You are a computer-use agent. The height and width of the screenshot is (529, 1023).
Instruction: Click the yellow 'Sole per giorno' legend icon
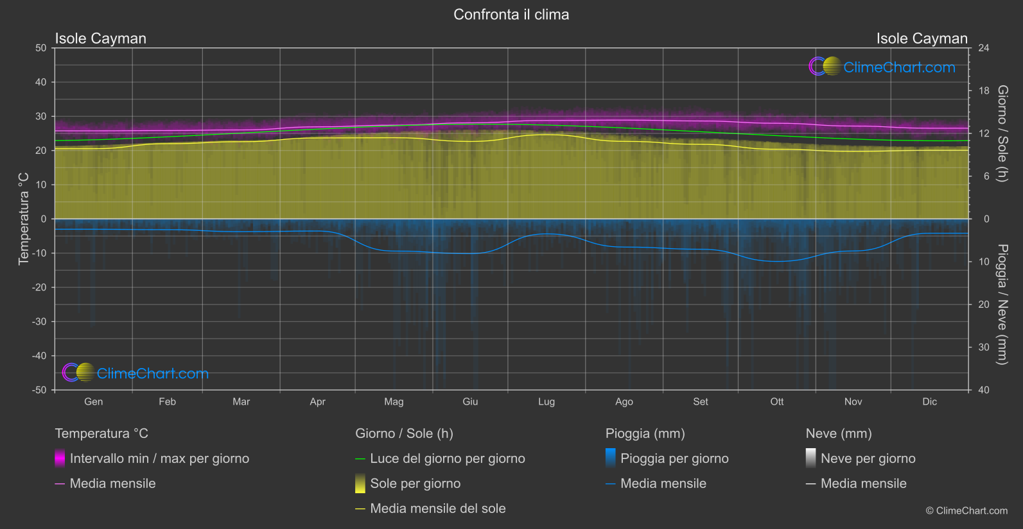click(x=360, y=483)
